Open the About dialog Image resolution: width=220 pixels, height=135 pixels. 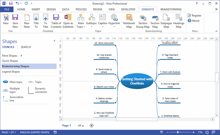pyautogui.click(x=194, y=21)
